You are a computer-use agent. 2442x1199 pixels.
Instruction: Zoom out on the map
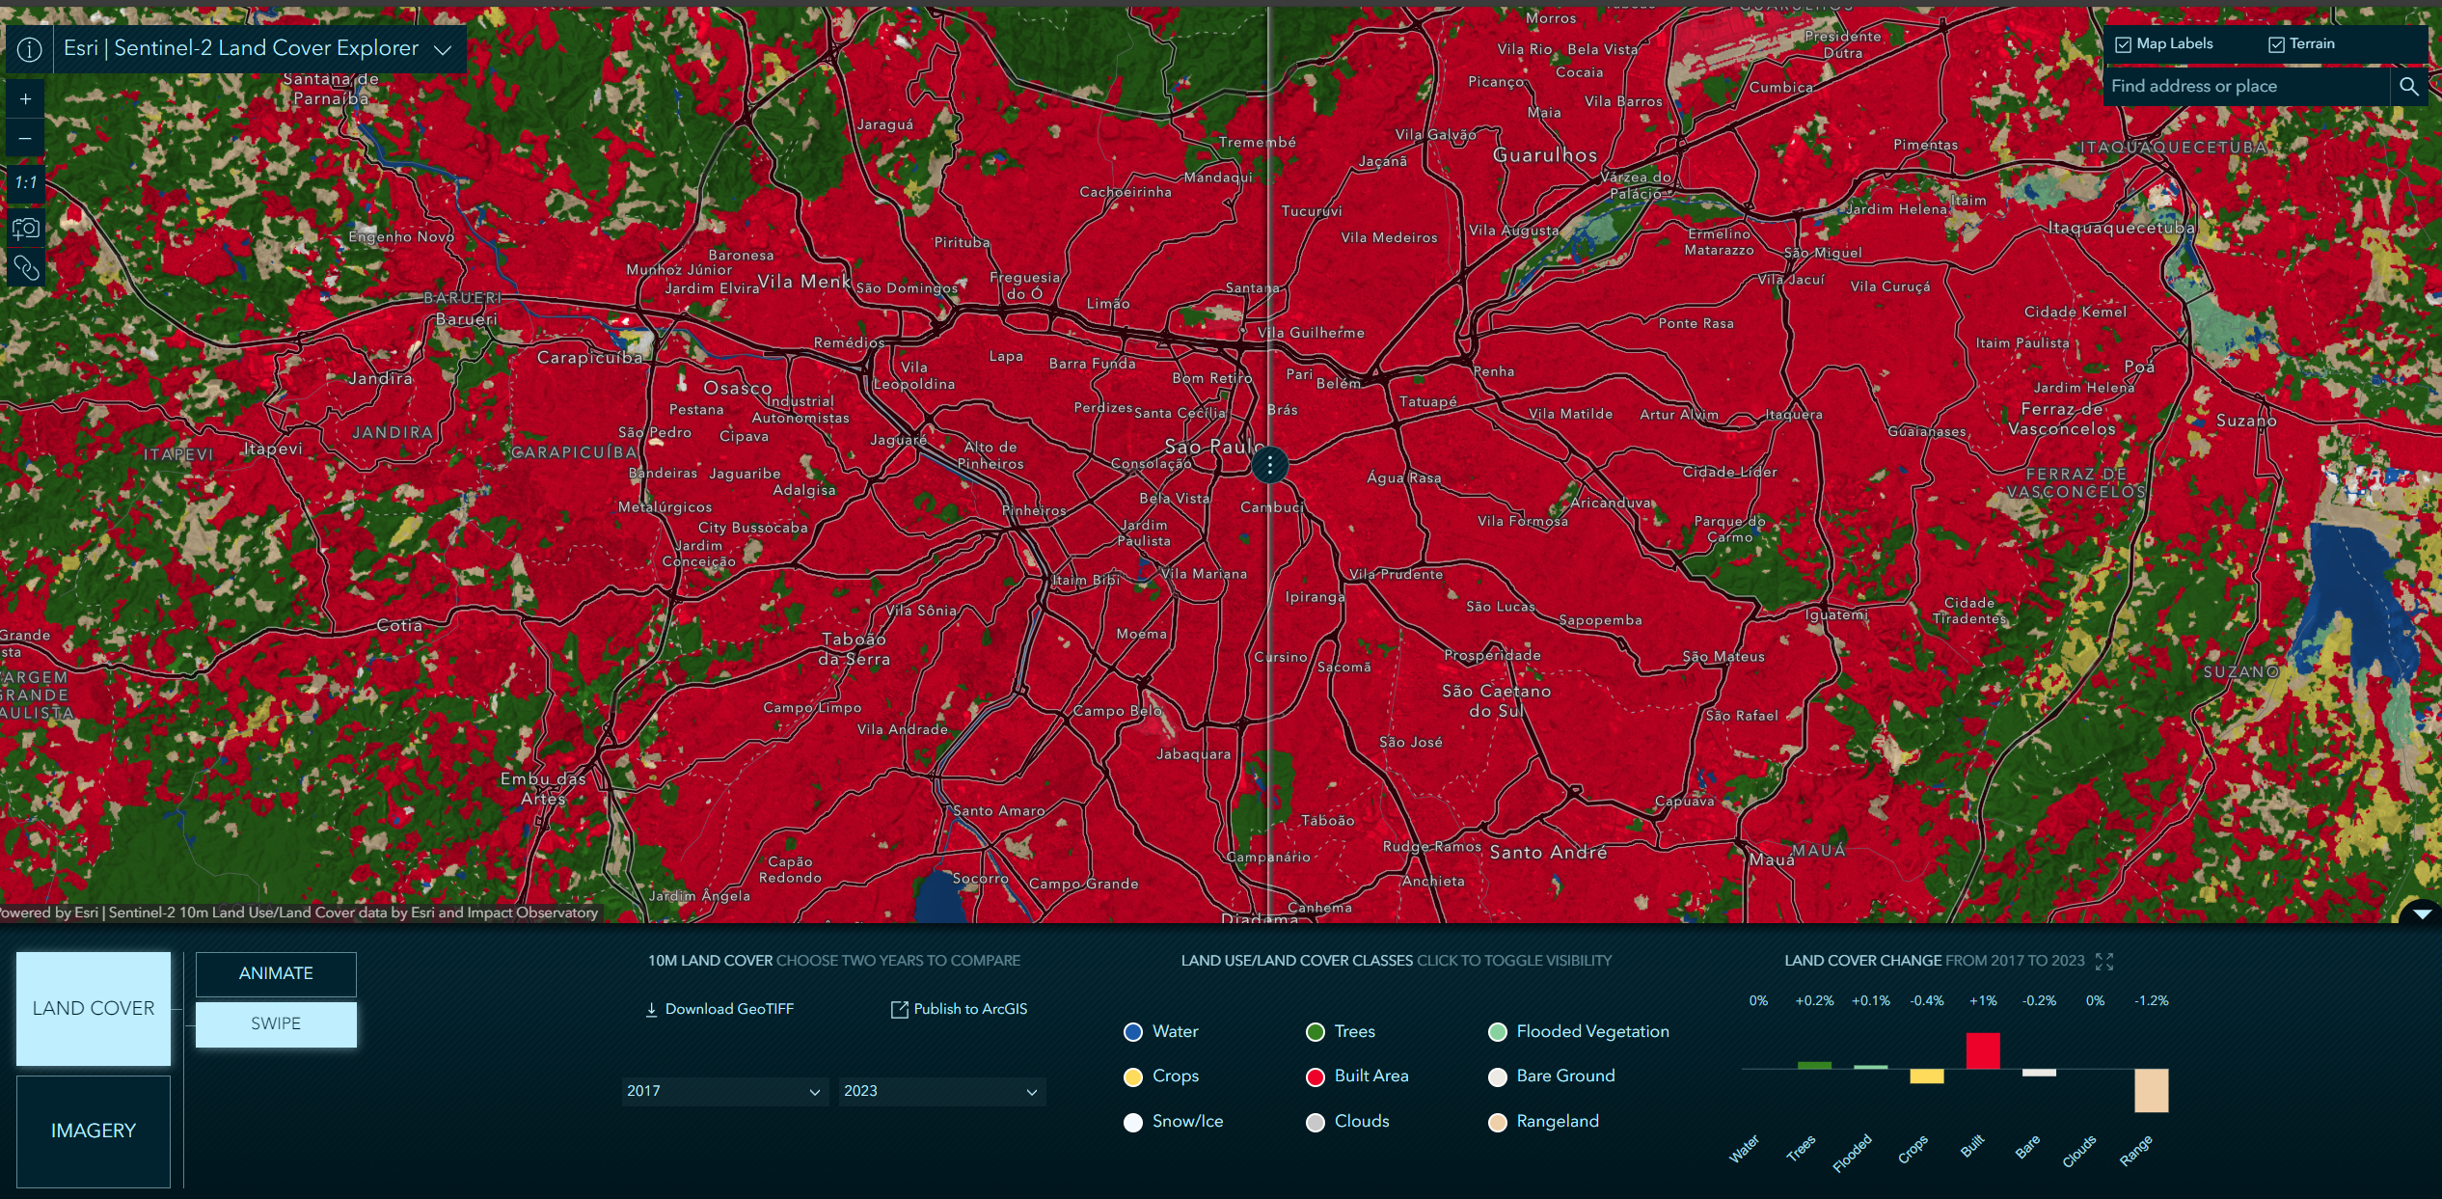click(x=24, y=138)
